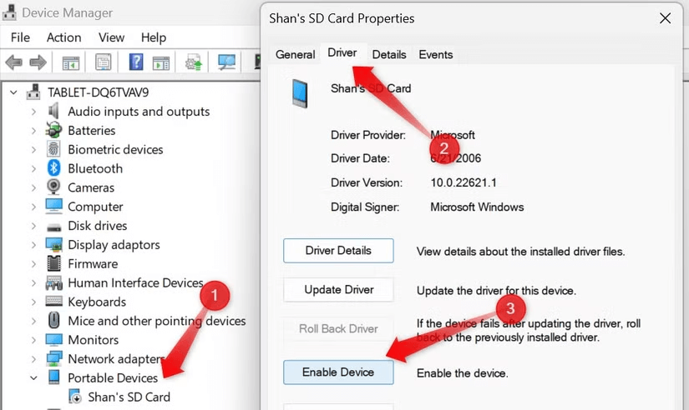Open the View menu
The image size is (689, 410).
[x=111, y=37]
